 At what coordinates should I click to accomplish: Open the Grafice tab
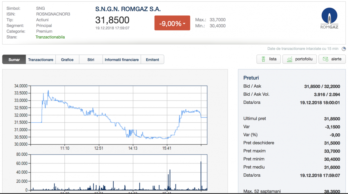tap(67, 60)
